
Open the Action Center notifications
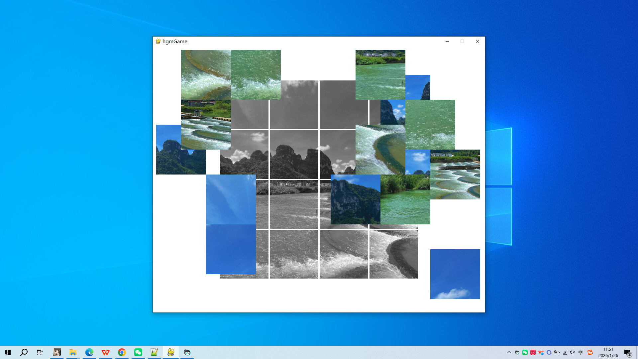pos(627,352)
